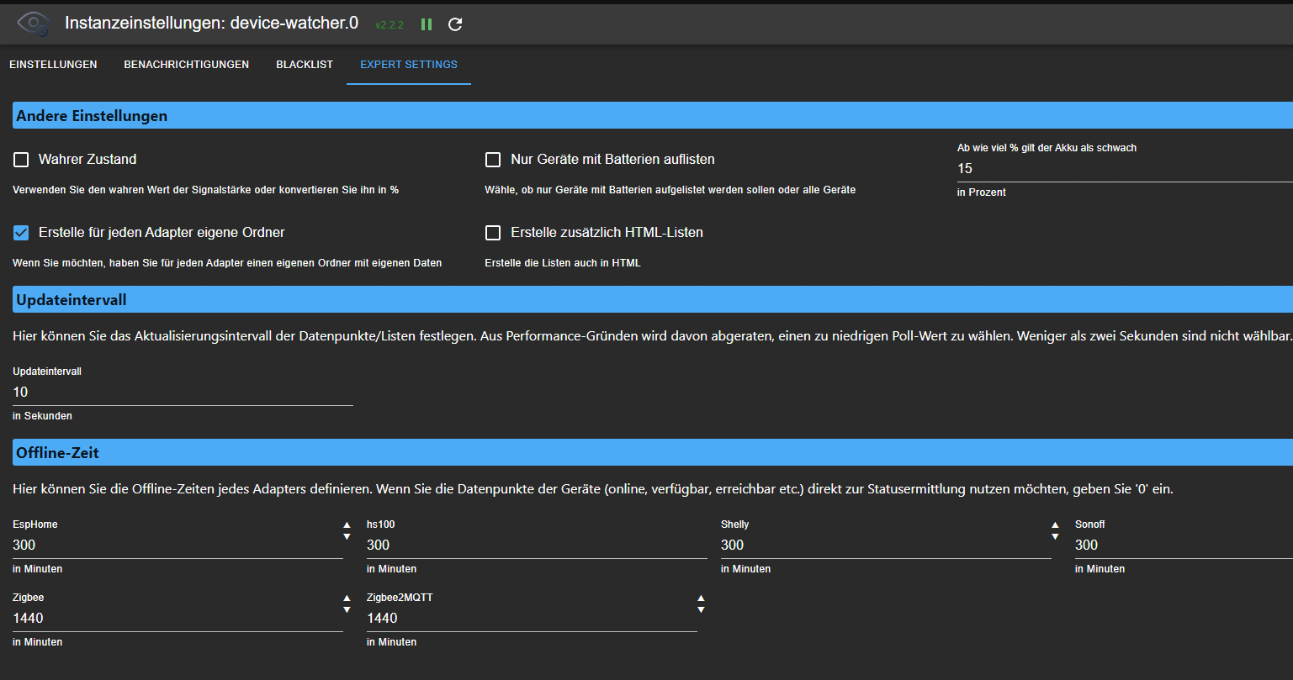Click the 'in Sekunden' hint text
Image resolution: width=1293 pixels, height=680 pixels.
[x=42, y=416]
